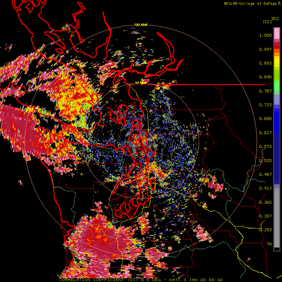Click the yellow band of the color scale
Screen dimensions: 282x282
[277, 62]
